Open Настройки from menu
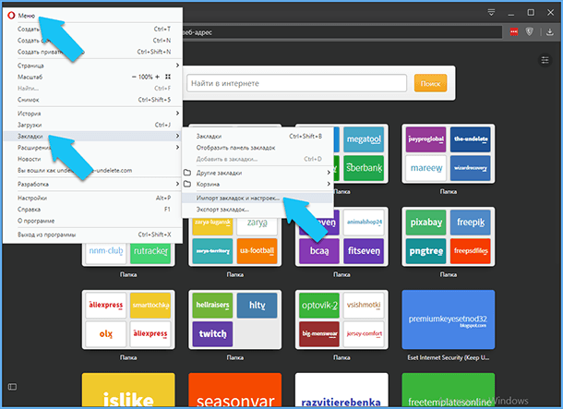The image size is (563, 409). tap(92, 198)
